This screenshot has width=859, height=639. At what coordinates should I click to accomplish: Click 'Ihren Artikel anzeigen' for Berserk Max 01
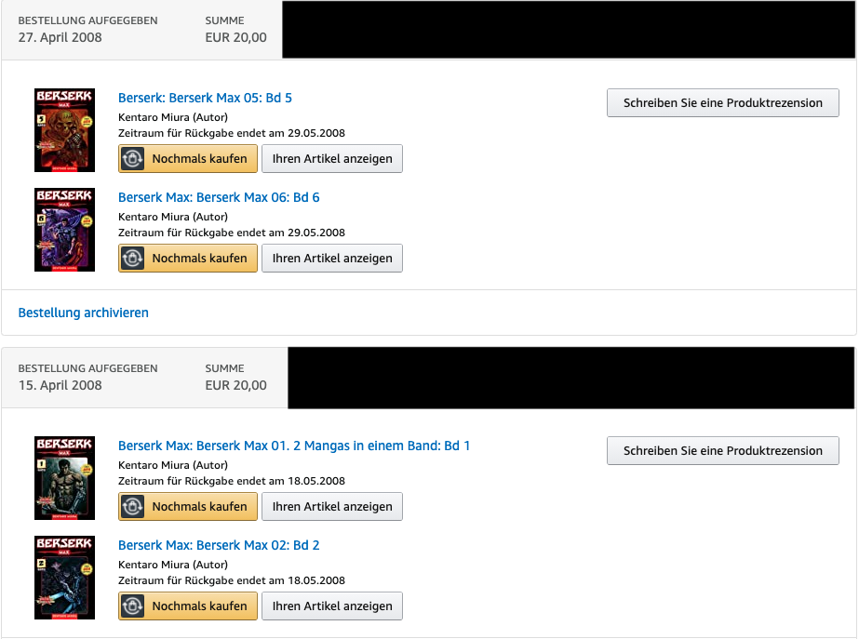[332, 507]
